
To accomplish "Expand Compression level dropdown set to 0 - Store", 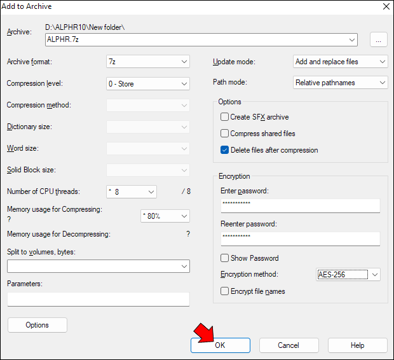I will point(147,84).
